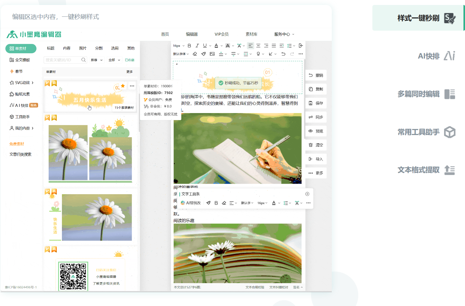Open the font color picker in top toolbar
465x306 pixels.
coord(217,46)
